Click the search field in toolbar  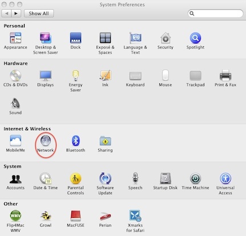(x=215, y=14)
